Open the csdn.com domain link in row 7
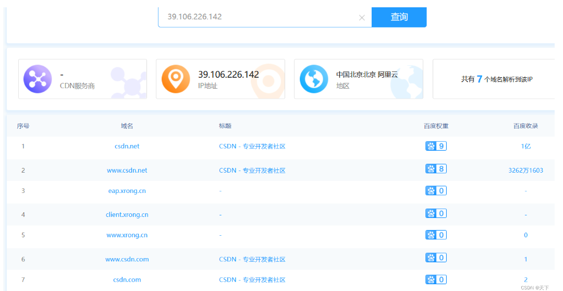 click(x=127, y=280)
